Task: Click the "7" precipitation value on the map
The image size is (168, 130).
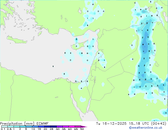Action: (x=143, y=51)
